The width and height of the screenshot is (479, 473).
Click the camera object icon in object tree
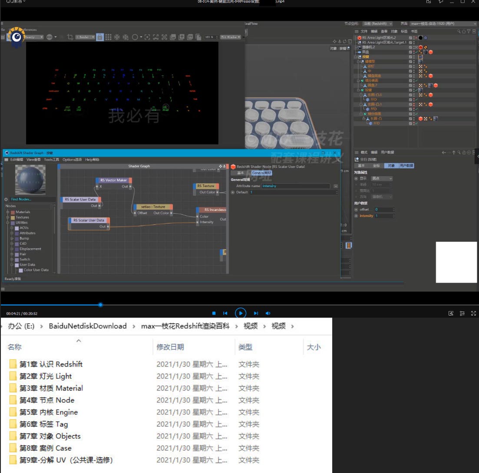pos(360,47)
